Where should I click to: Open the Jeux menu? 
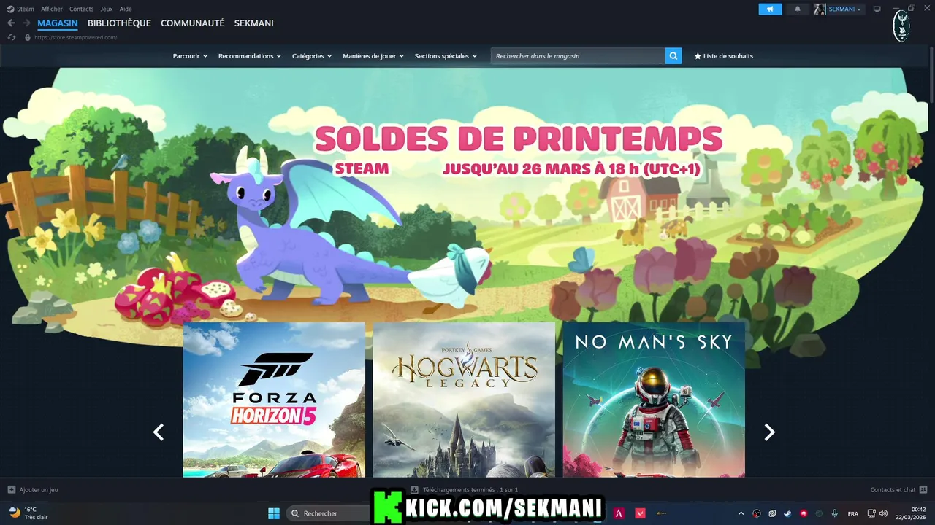click(107, 9)
